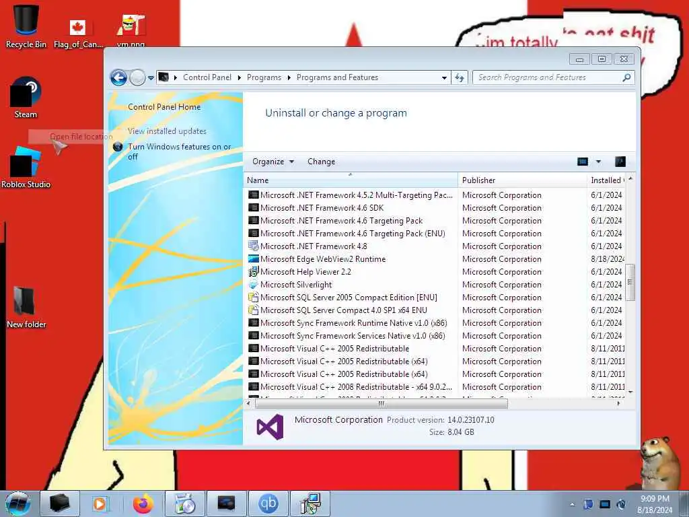Click the network icon in system tray
Screen dimensions: 689x517
tap(605, 504)
